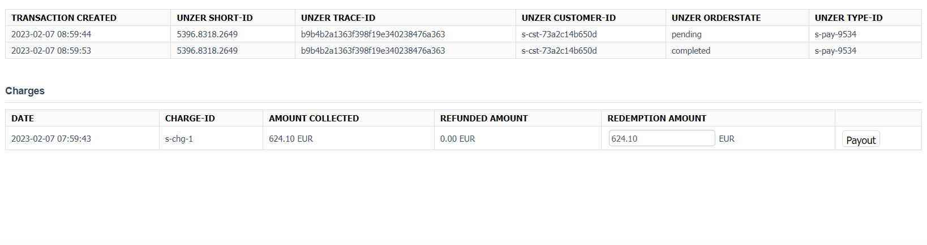Viewport: 927px width, 245px height.
Task: Focus the redemption amount input field
Action: [x=661, y=138]
